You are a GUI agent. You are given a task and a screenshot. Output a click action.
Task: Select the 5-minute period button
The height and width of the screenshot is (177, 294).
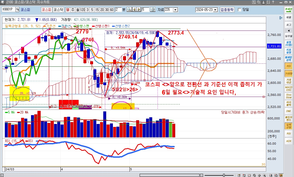[x=92, y=10]
